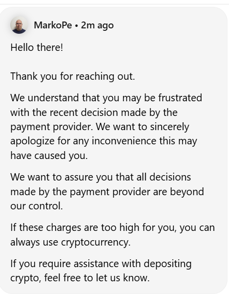This screenshot has width=229, height=294.
Task: Click the MarkoPe username
Action: [53, 25]
